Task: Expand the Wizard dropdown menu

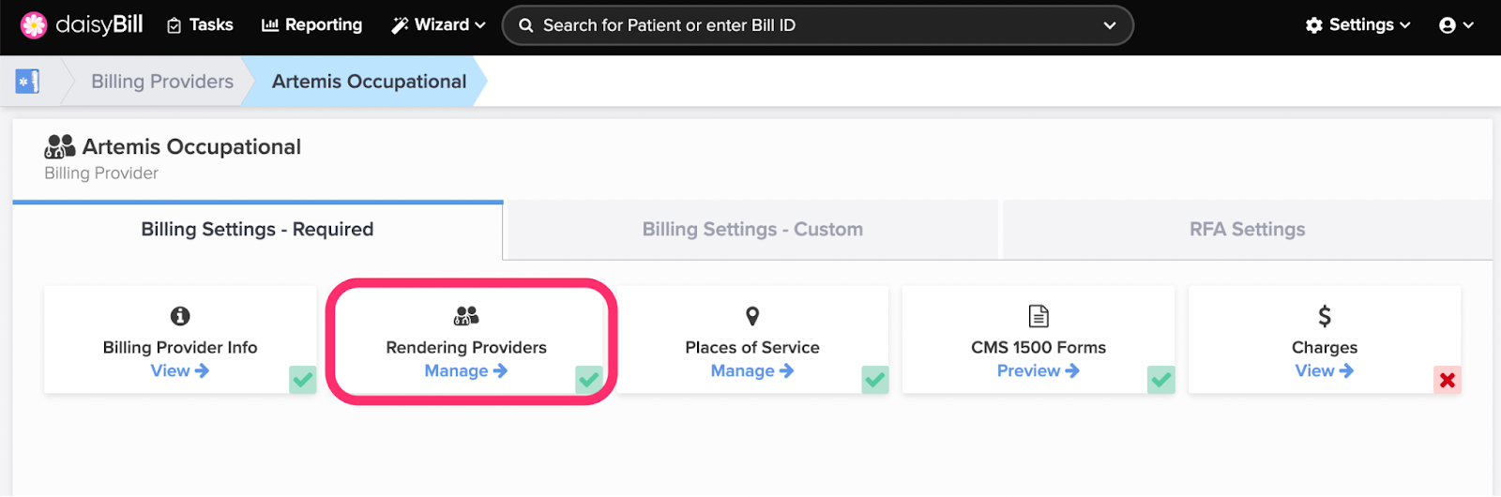Action: point(439,25)
